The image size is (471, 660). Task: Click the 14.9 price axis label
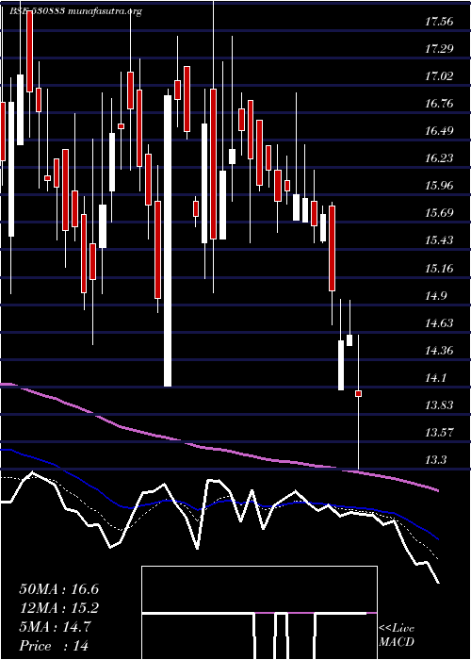click(x=436, y=295)
